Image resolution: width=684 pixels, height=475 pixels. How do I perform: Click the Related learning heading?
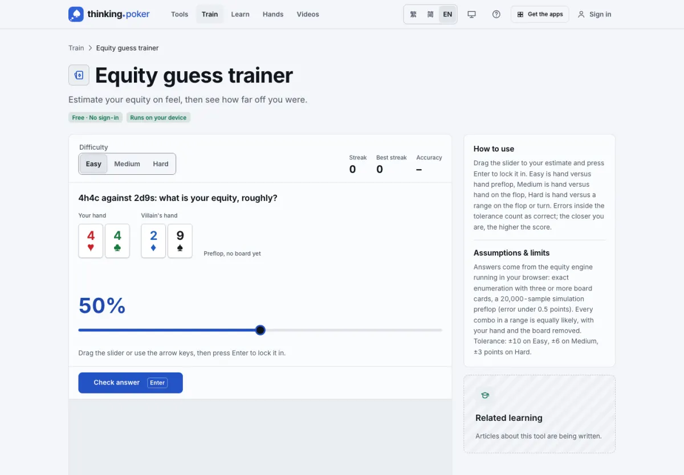(509, 418)
